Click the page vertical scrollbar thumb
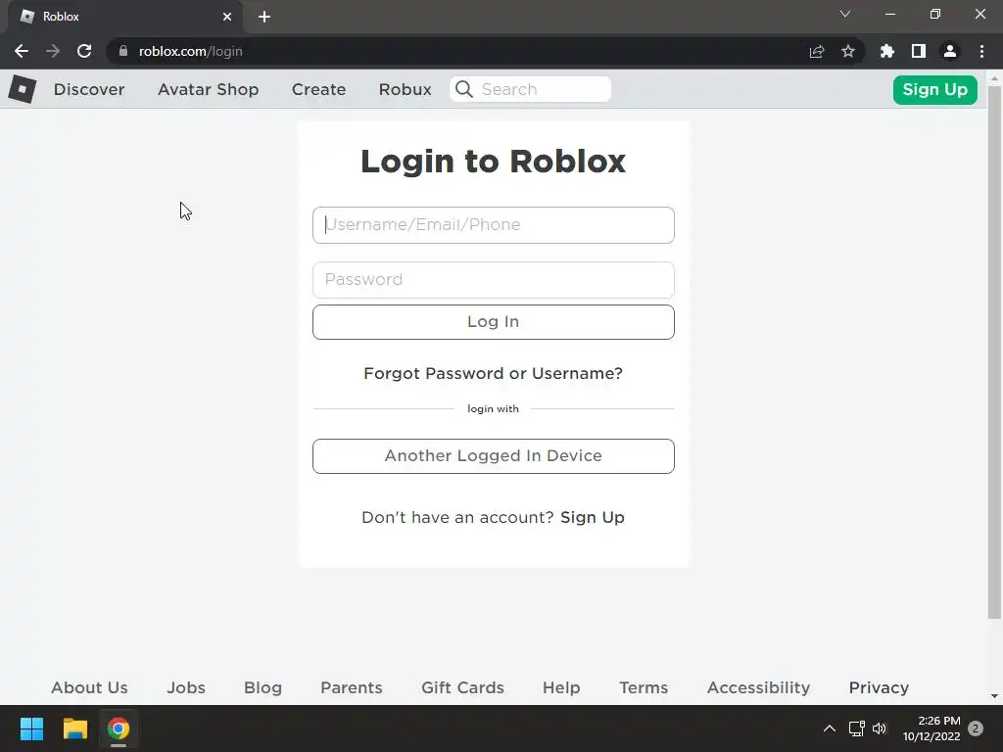 pos(994,352)
